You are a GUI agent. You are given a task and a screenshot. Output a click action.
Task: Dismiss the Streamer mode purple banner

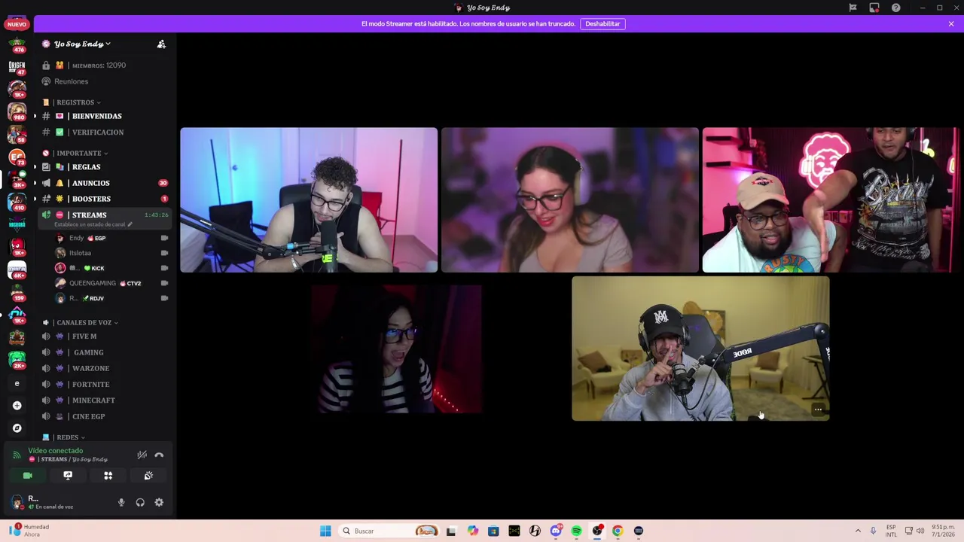(951, 24)
